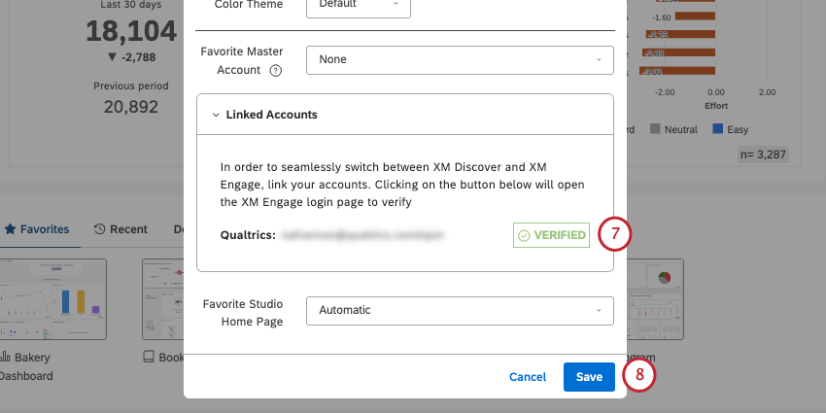Switch to the Recent tab
Viewport: 826px width, 413px height.
pos(120,229)
